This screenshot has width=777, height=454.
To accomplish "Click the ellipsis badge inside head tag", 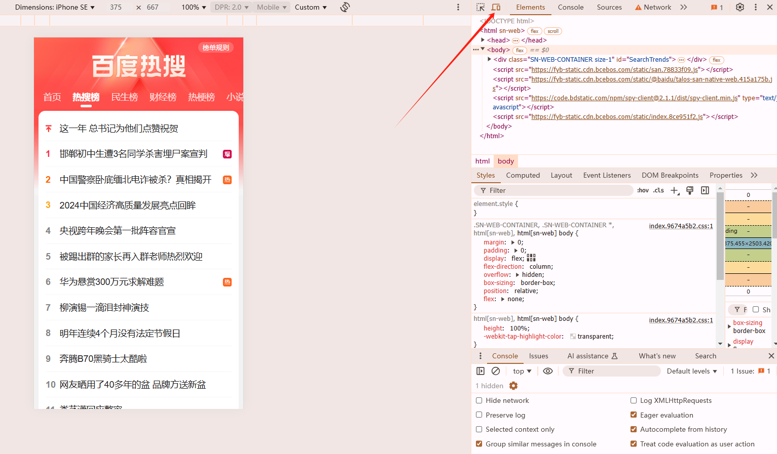I will (x=515, y=40).
